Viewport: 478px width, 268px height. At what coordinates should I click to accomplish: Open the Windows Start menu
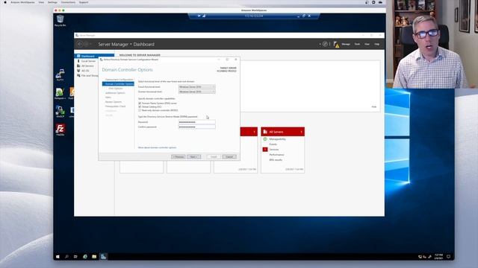click(x=58, y=257)
